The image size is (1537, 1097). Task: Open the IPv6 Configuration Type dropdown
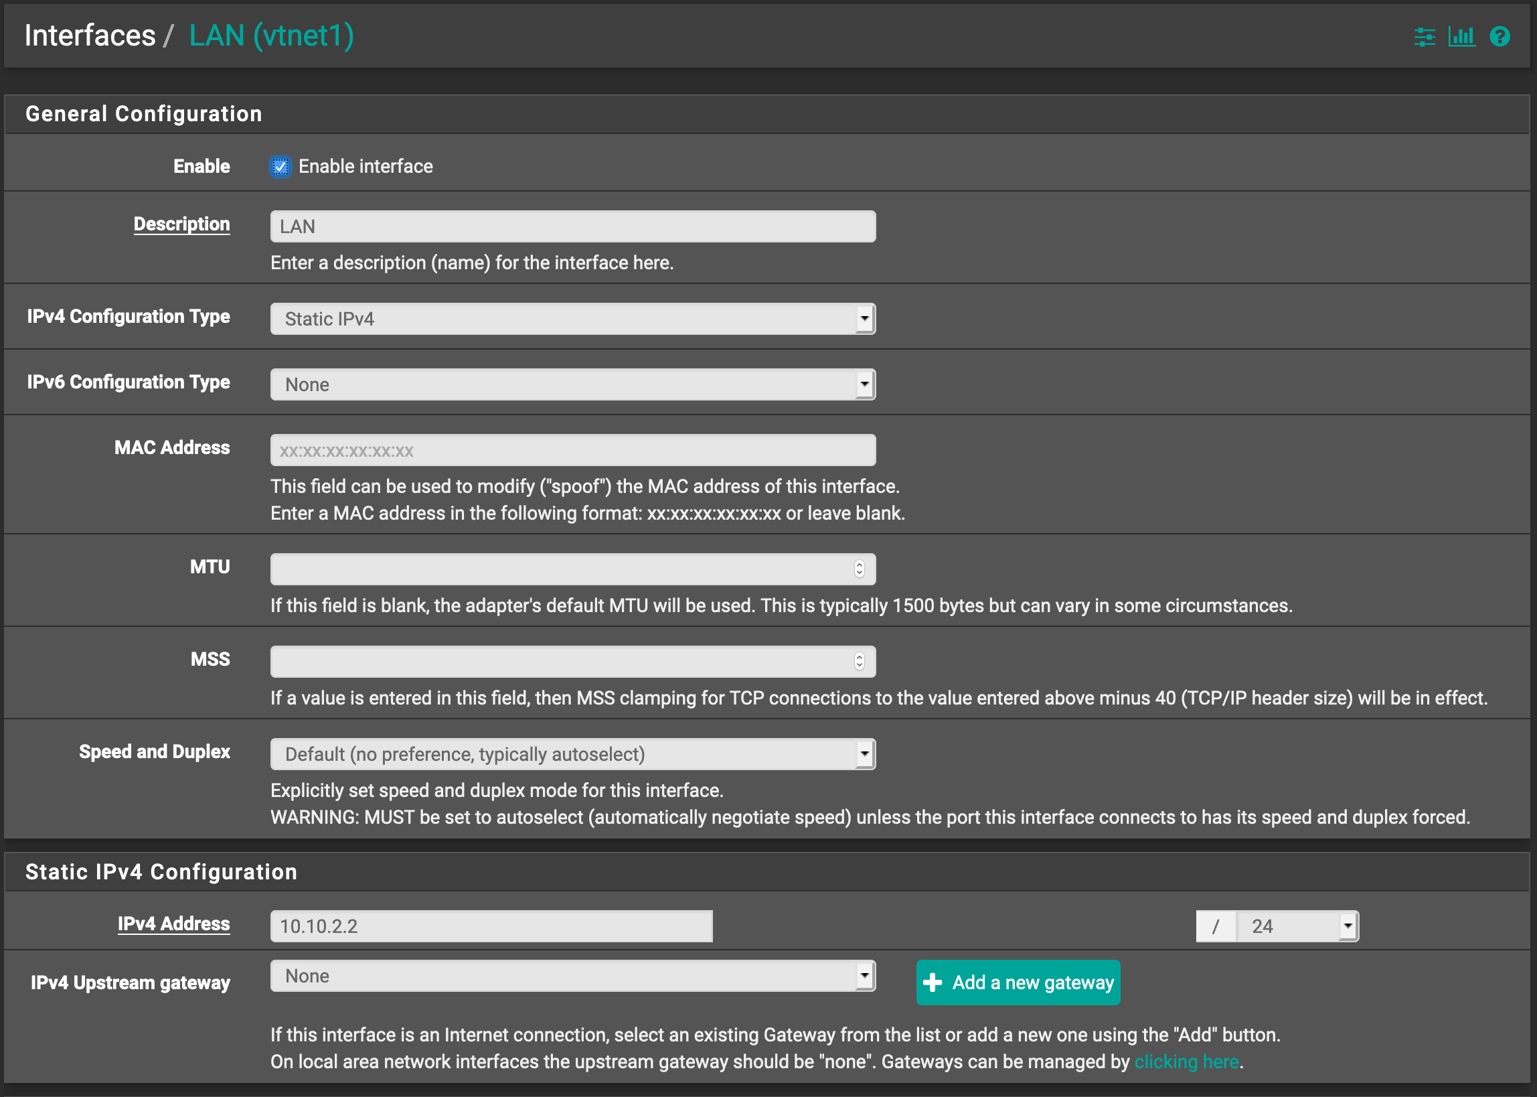[x=572, y=384]
